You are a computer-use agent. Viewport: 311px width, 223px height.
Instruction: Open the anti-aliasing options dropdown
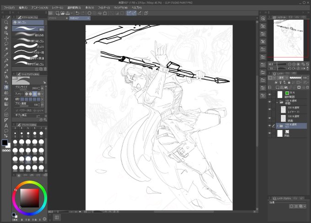pos(43,94)
